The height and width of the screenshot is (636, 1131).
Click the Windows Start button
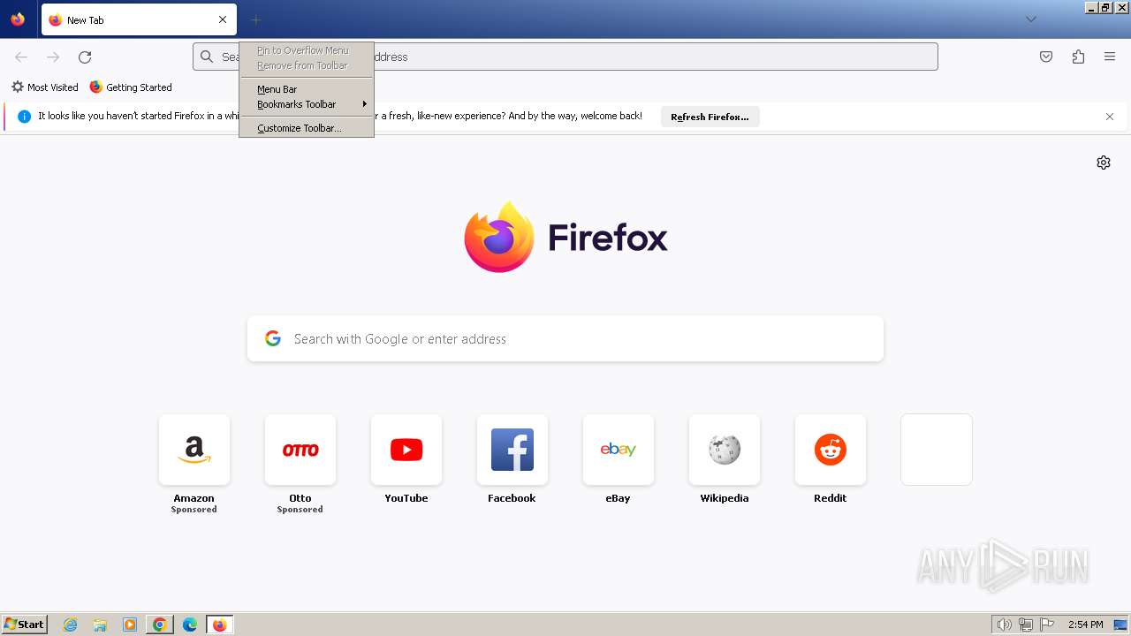coord(25,625)
